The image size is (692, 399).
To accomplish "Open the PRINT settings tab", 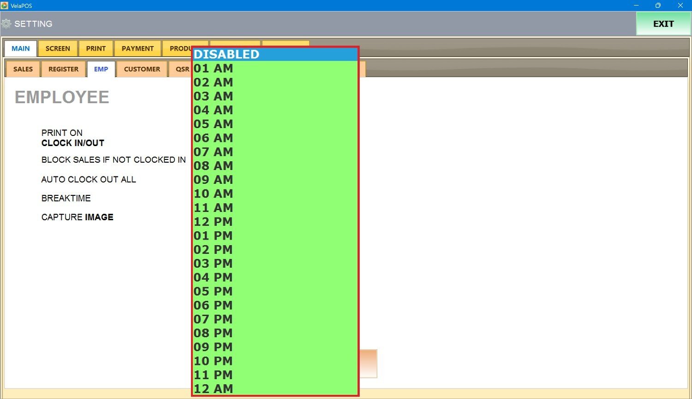I will (x=96, y=48).
